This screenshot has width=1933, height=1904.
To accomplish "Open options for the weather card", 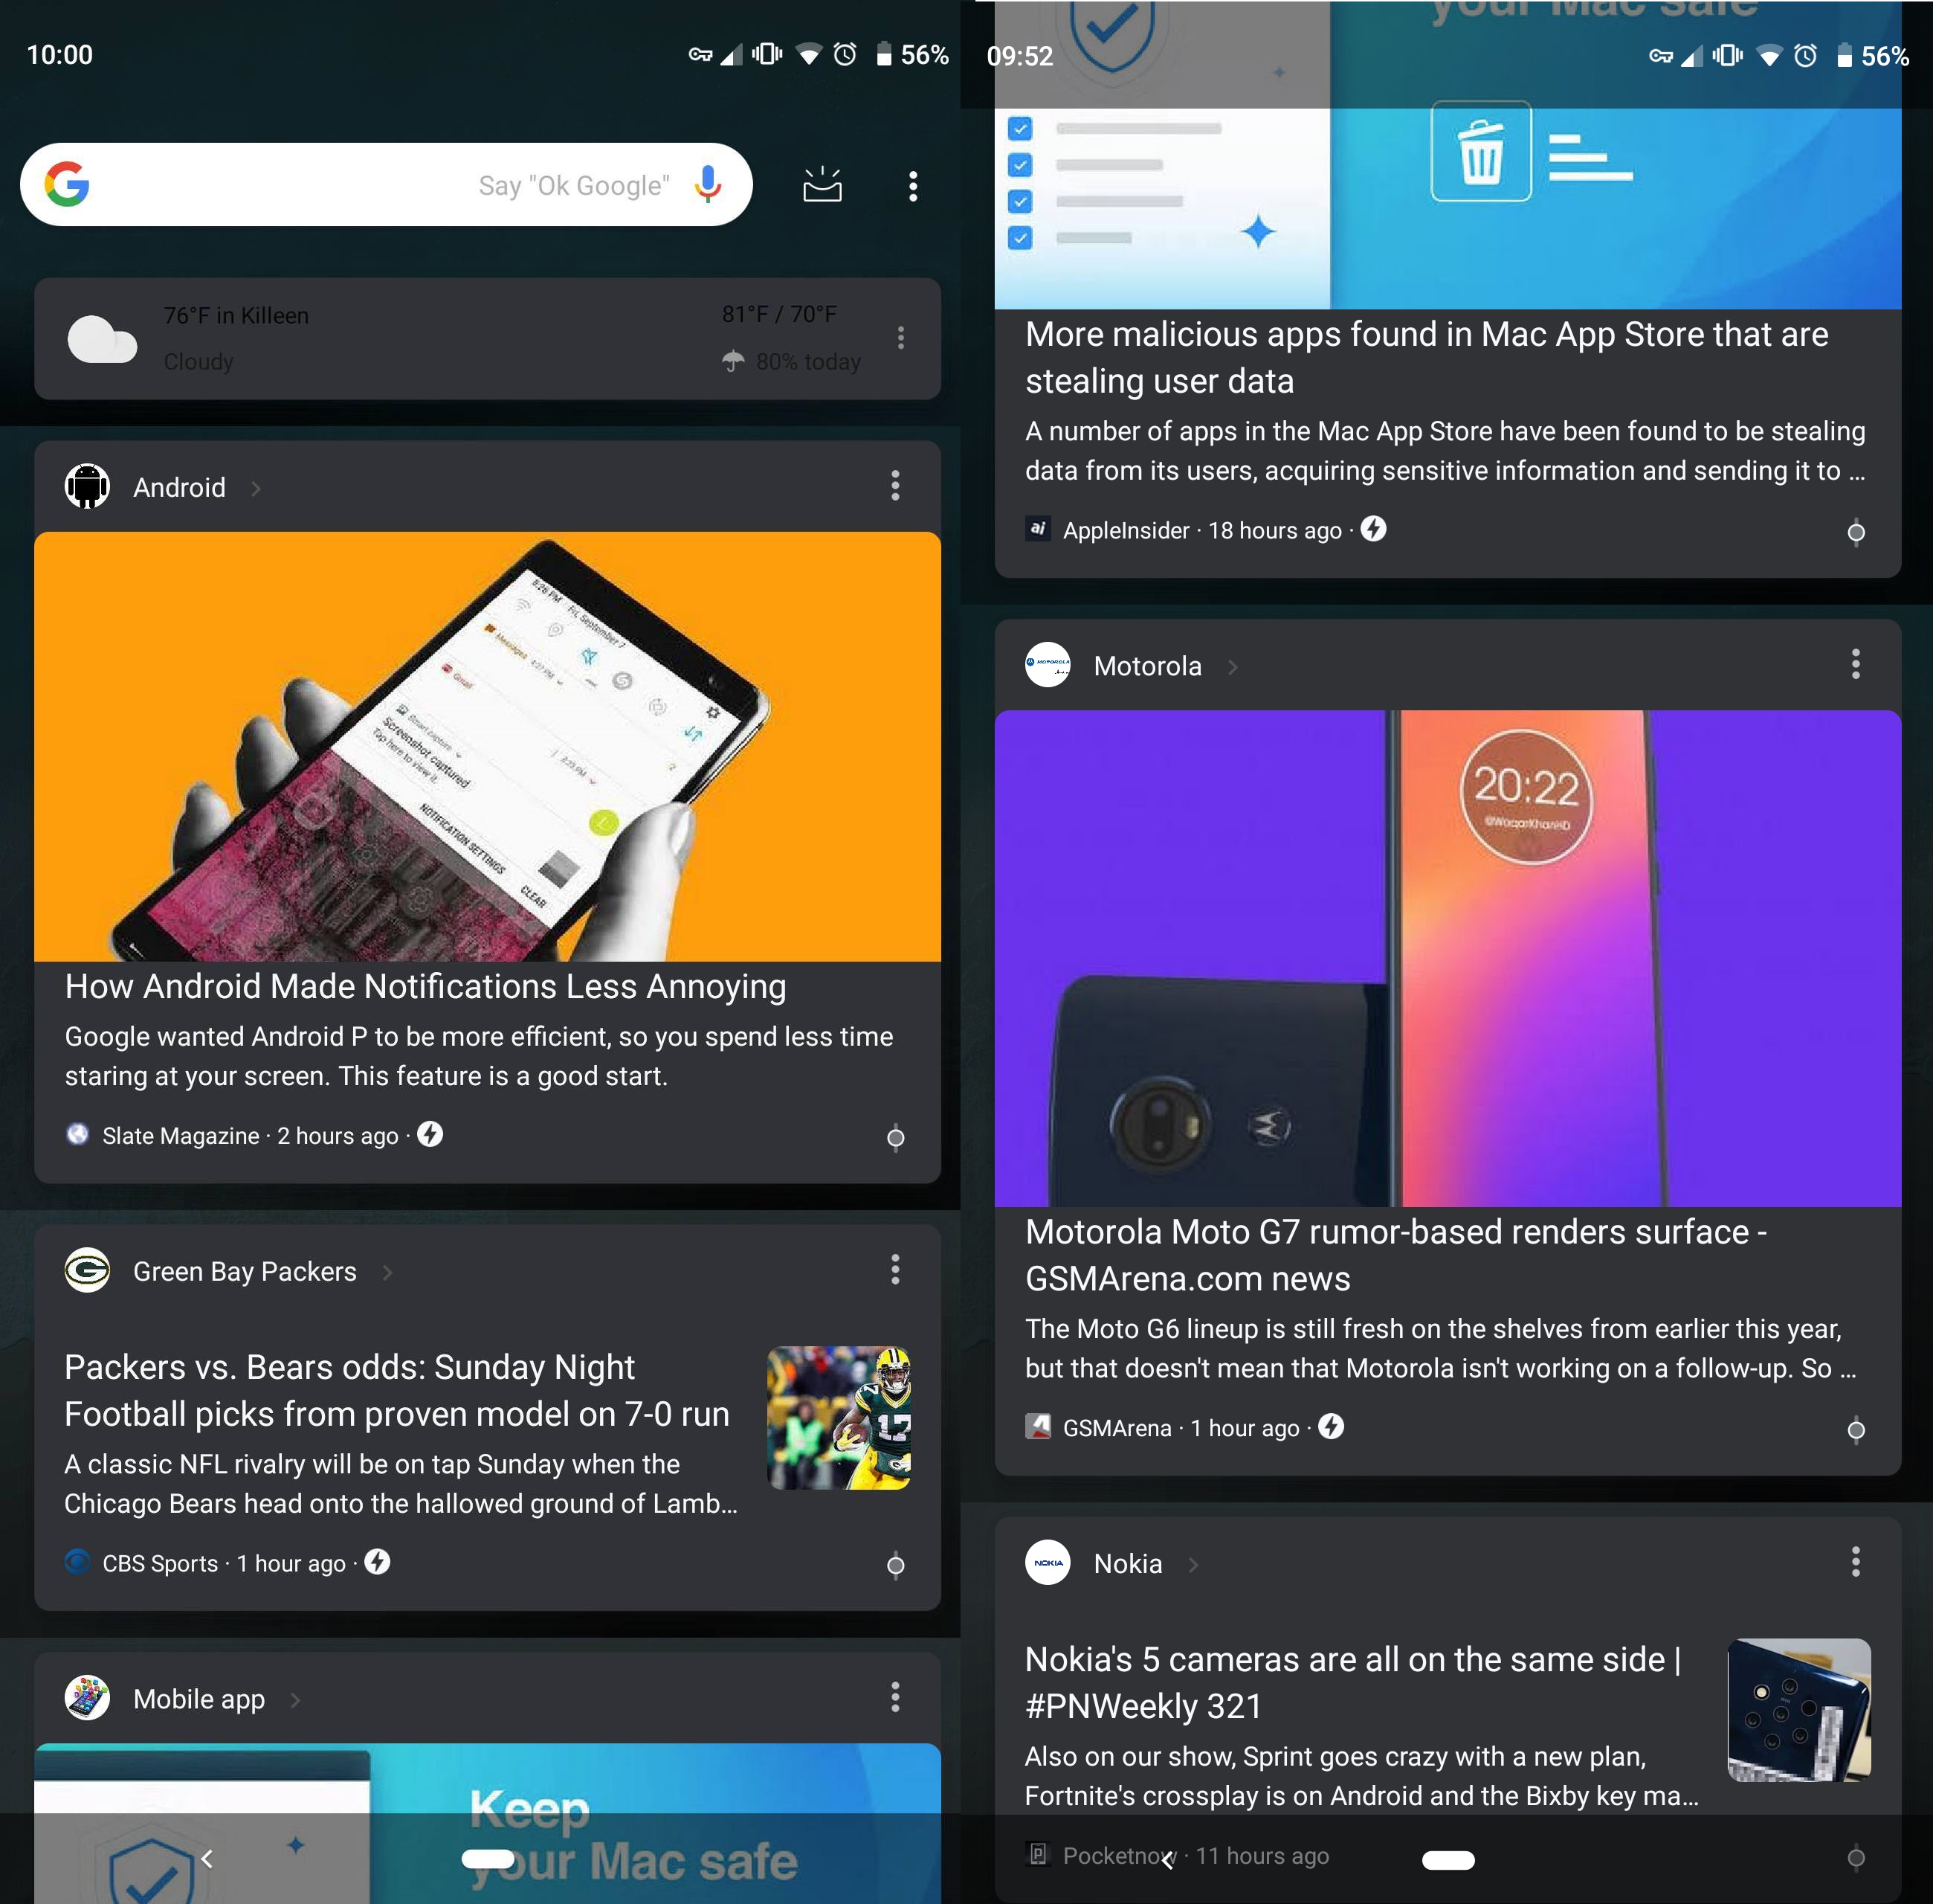I will point(900,337).
